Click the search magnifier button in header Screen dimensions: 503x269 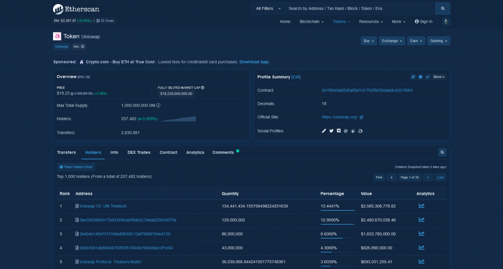443,9
